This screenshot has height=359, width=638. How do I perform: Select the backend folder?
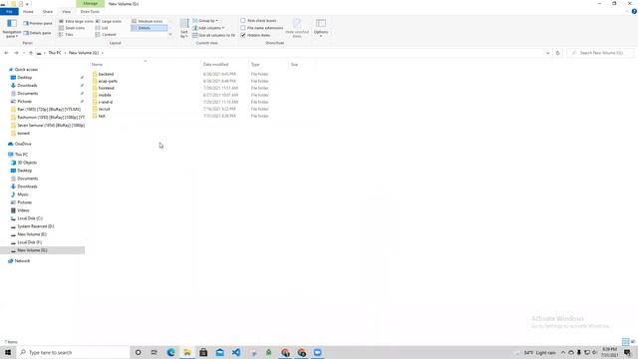[x=106, y=74]
